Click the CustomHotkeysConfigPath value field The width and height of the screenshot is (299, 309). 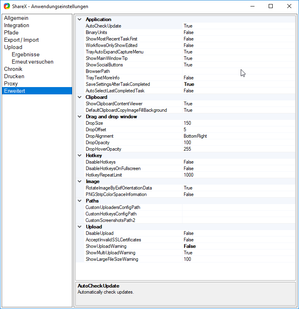coord(239,214)
